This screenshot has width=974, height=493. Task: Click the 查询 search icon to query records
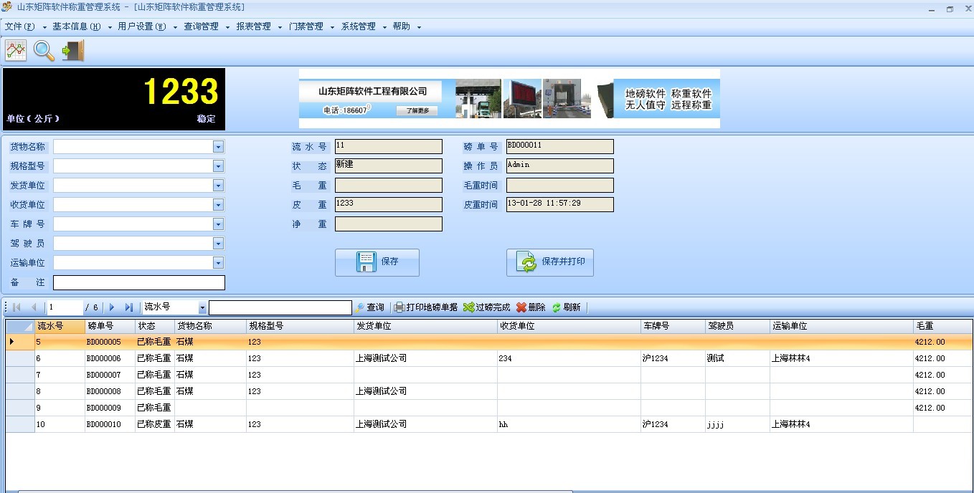pos(368,307)
